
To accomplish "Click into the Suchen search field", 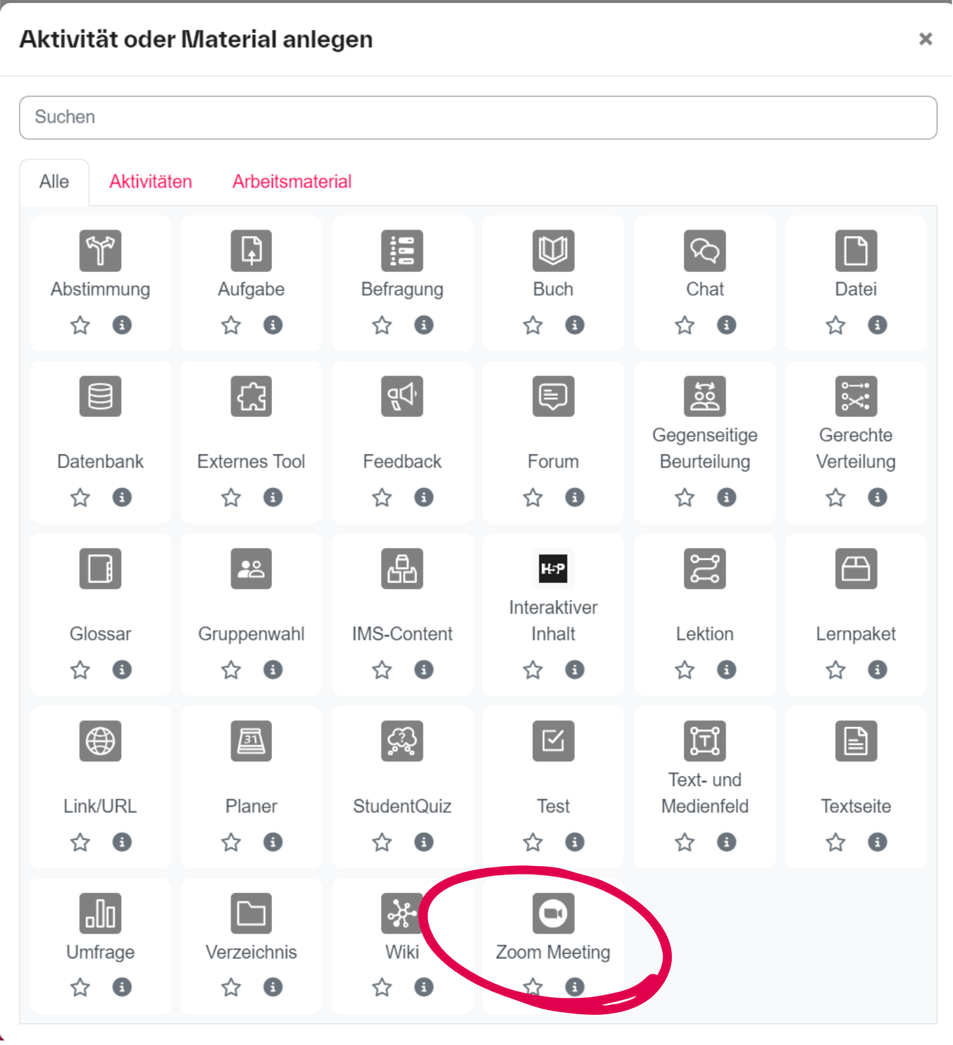I will (x=478, y=117).
